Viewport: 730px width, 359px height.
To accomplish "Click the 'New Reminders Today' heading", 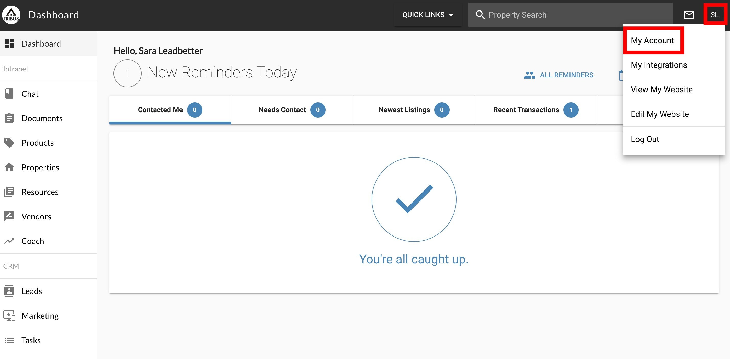I will (x=222, y=72).
